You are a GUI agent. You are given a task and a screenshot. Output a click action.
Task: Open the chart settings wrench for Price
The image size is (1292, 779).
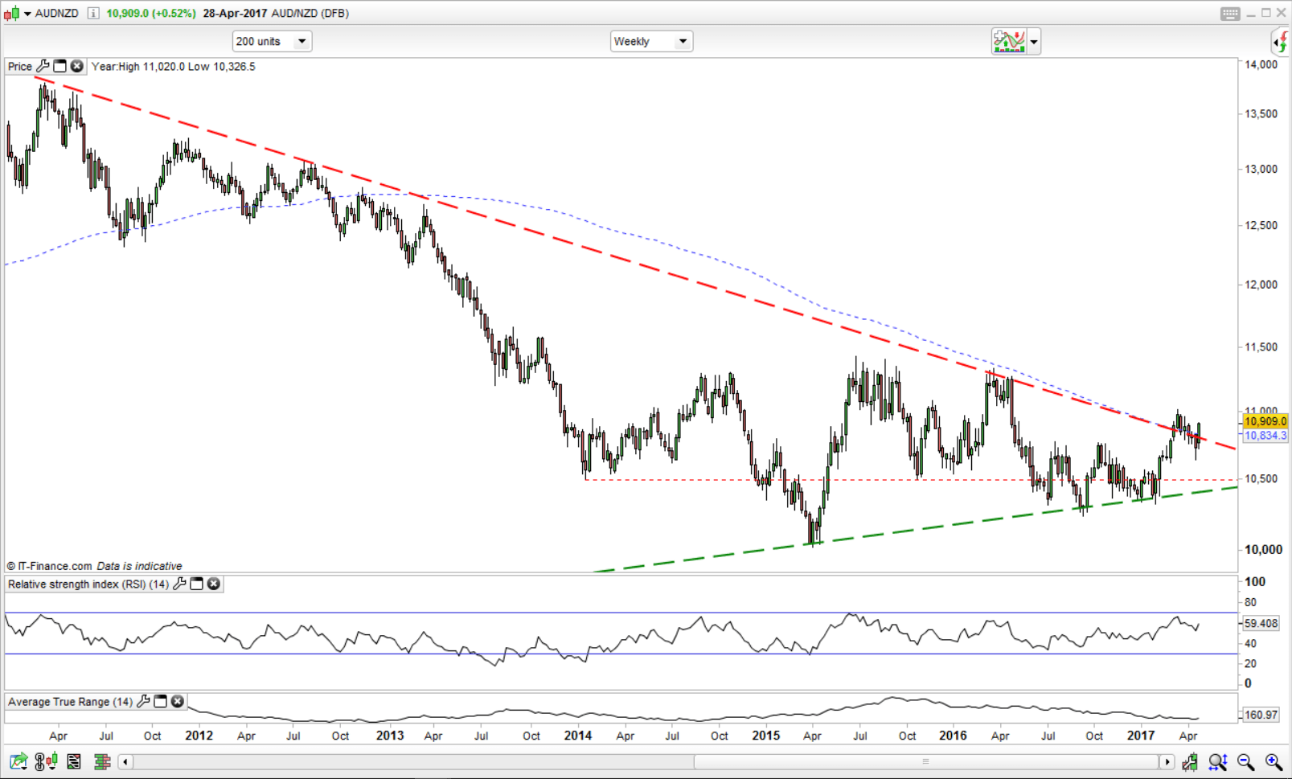point(43,66)
